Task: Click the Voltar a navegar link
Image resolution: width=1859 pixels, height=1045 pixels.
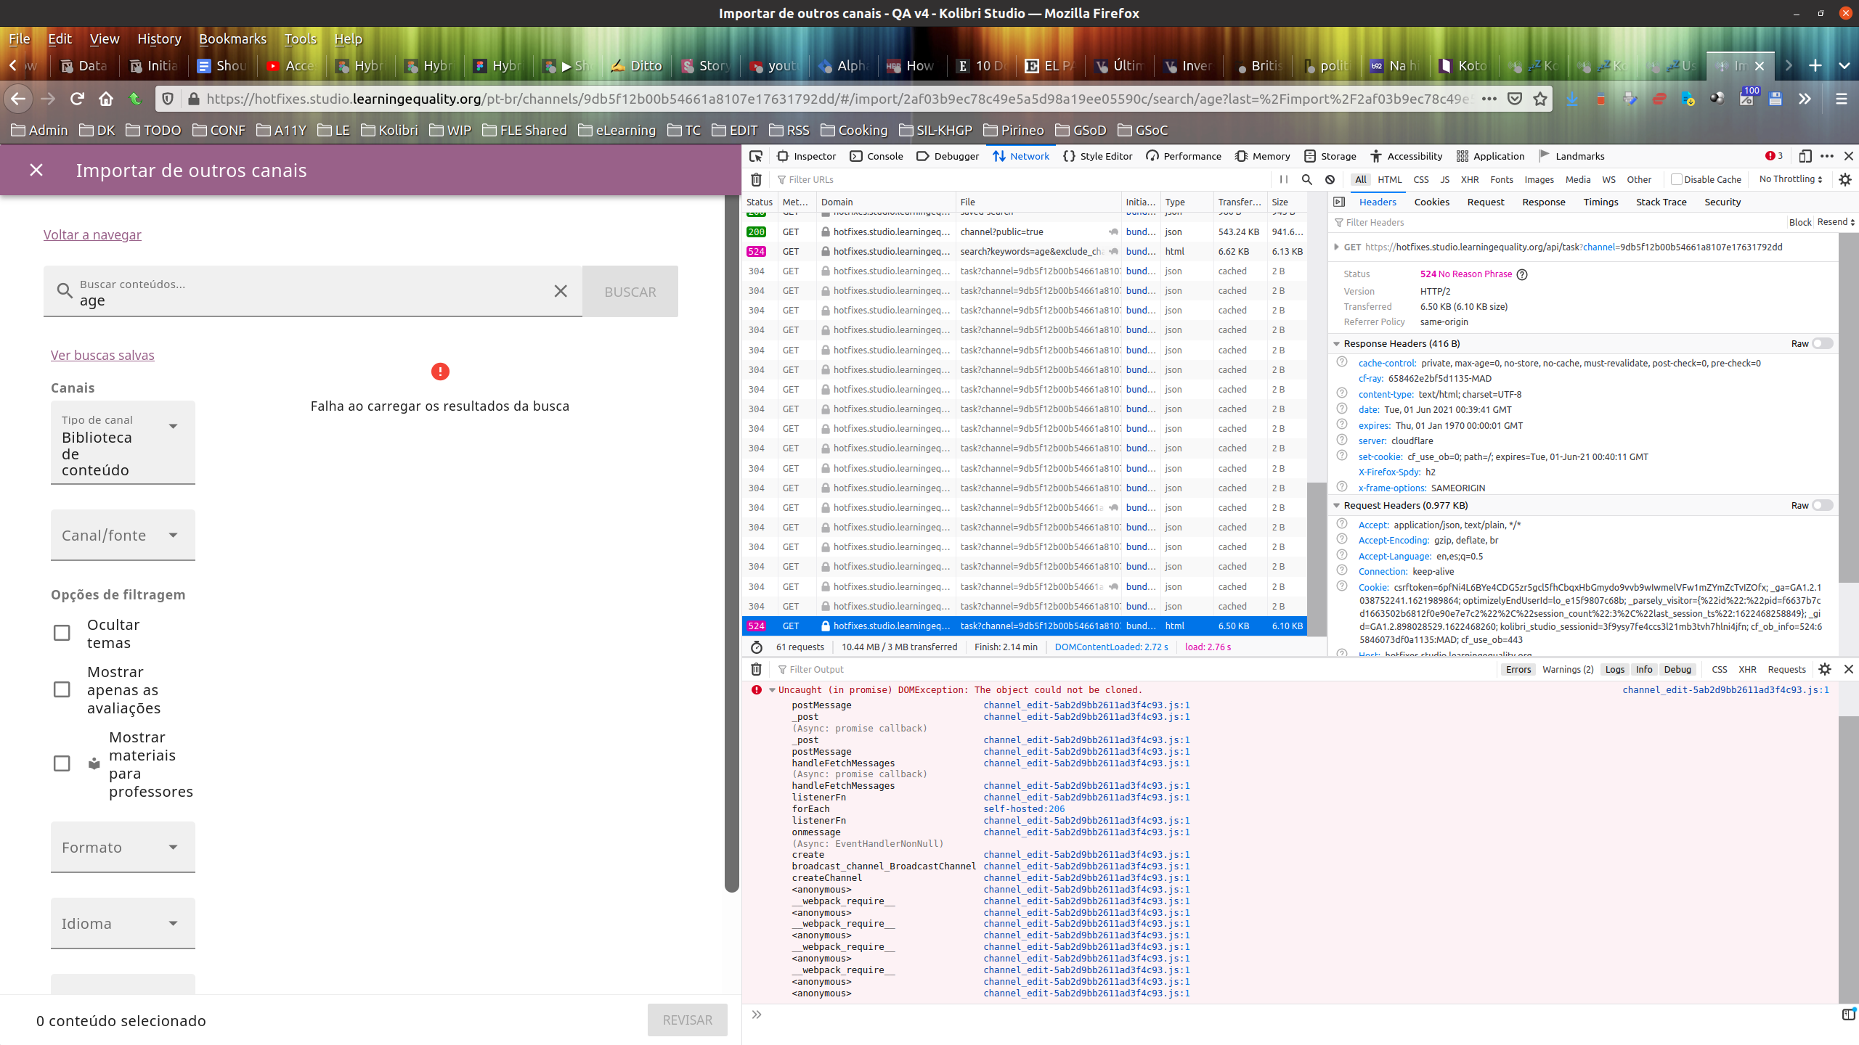Action: pyautogui.click(x=92, y=234)
